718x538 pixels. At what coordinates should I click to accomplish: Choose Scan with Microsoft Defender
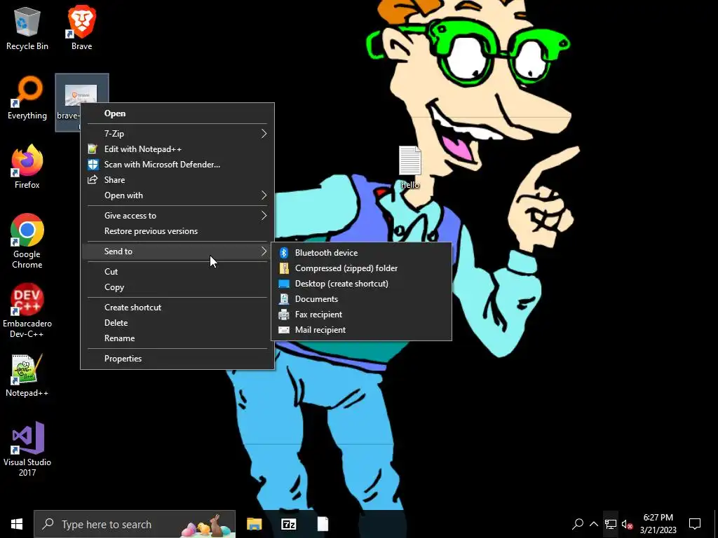177,164
